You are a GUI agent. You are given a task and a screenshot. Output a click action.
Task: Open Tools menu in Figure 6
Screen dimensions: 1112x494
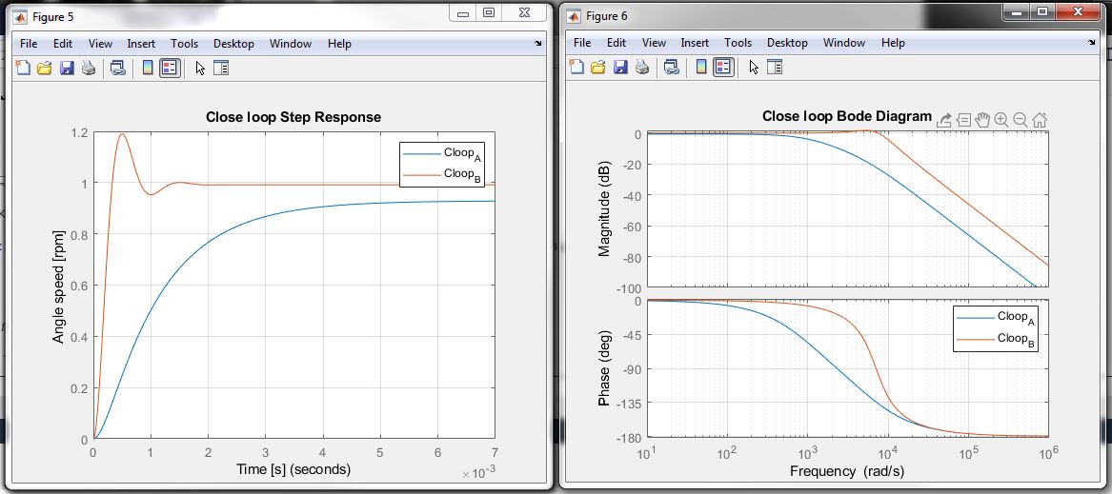click(x=738, y=43)
